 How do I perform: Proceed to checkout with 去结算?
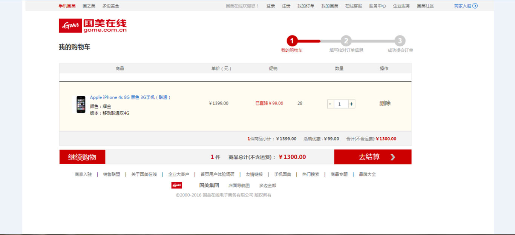[373, 157]
